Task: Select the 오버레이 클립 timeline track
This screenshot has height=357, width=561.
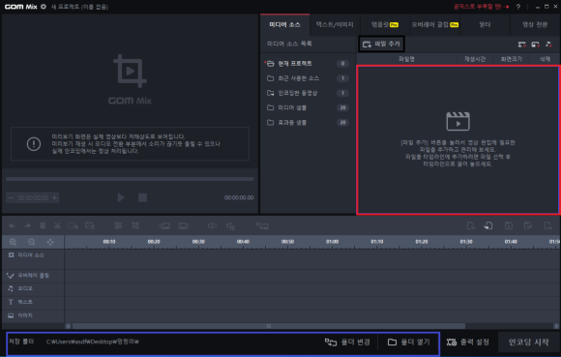Action: point(33,276)
